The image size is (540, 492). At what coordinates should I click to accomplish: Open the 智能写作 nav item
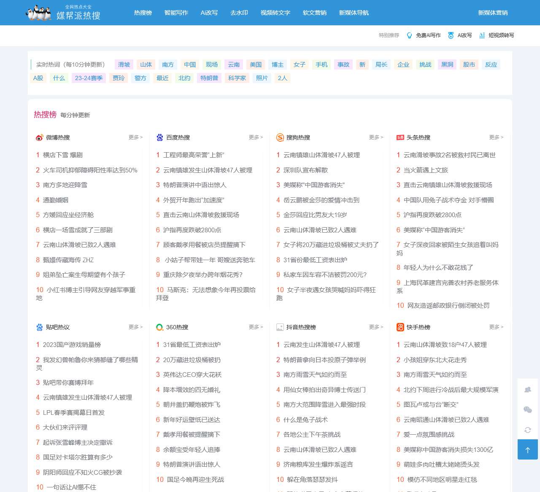point(176,13)
